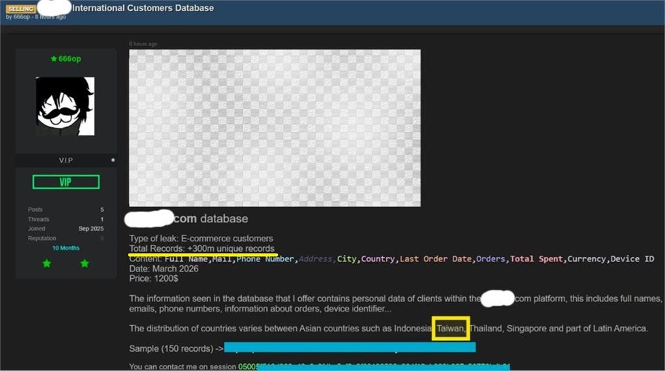Click the green VIP badge
This screenshot has height=371, width=665.
(66, 182)
